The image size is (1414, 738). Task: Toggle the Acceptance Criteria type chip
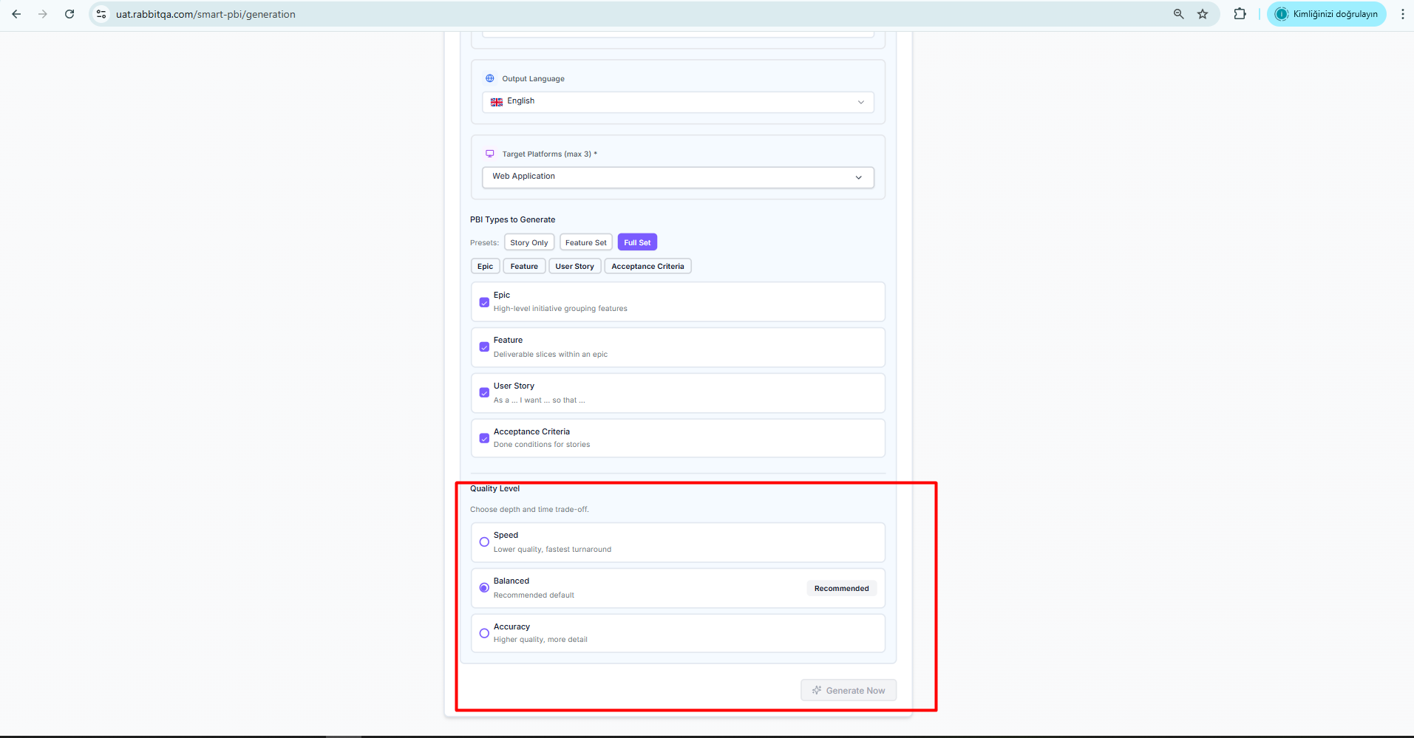tap(647, 266)
